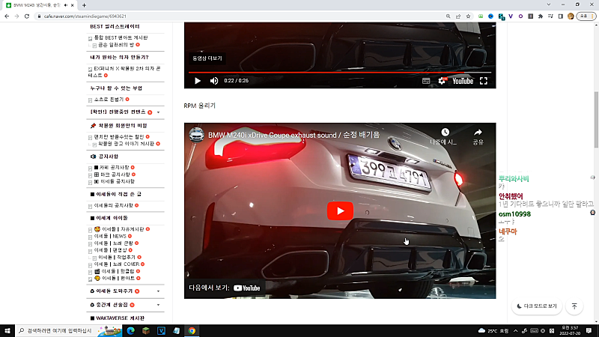The height and width of the screenshot is (337, 599).
Task: Click Watch on YouTube link
Action: 225,288
